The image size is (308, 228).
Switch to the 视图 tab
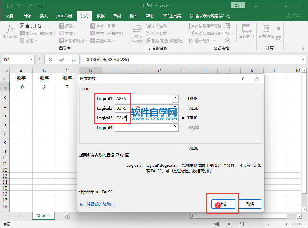[x=133, y=16]
